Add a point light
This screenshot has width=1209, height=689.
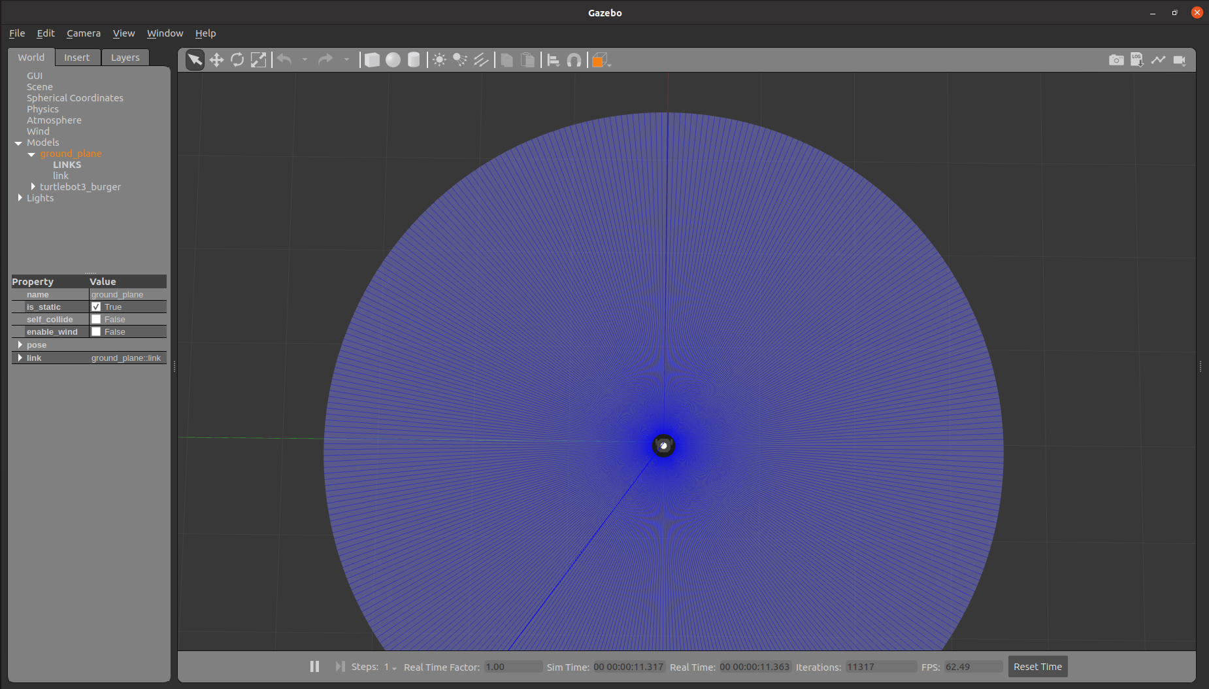click(x=440, y=60)
